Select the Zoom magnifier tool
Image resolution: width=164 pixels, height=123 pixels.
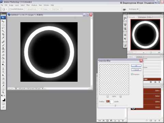3,92
